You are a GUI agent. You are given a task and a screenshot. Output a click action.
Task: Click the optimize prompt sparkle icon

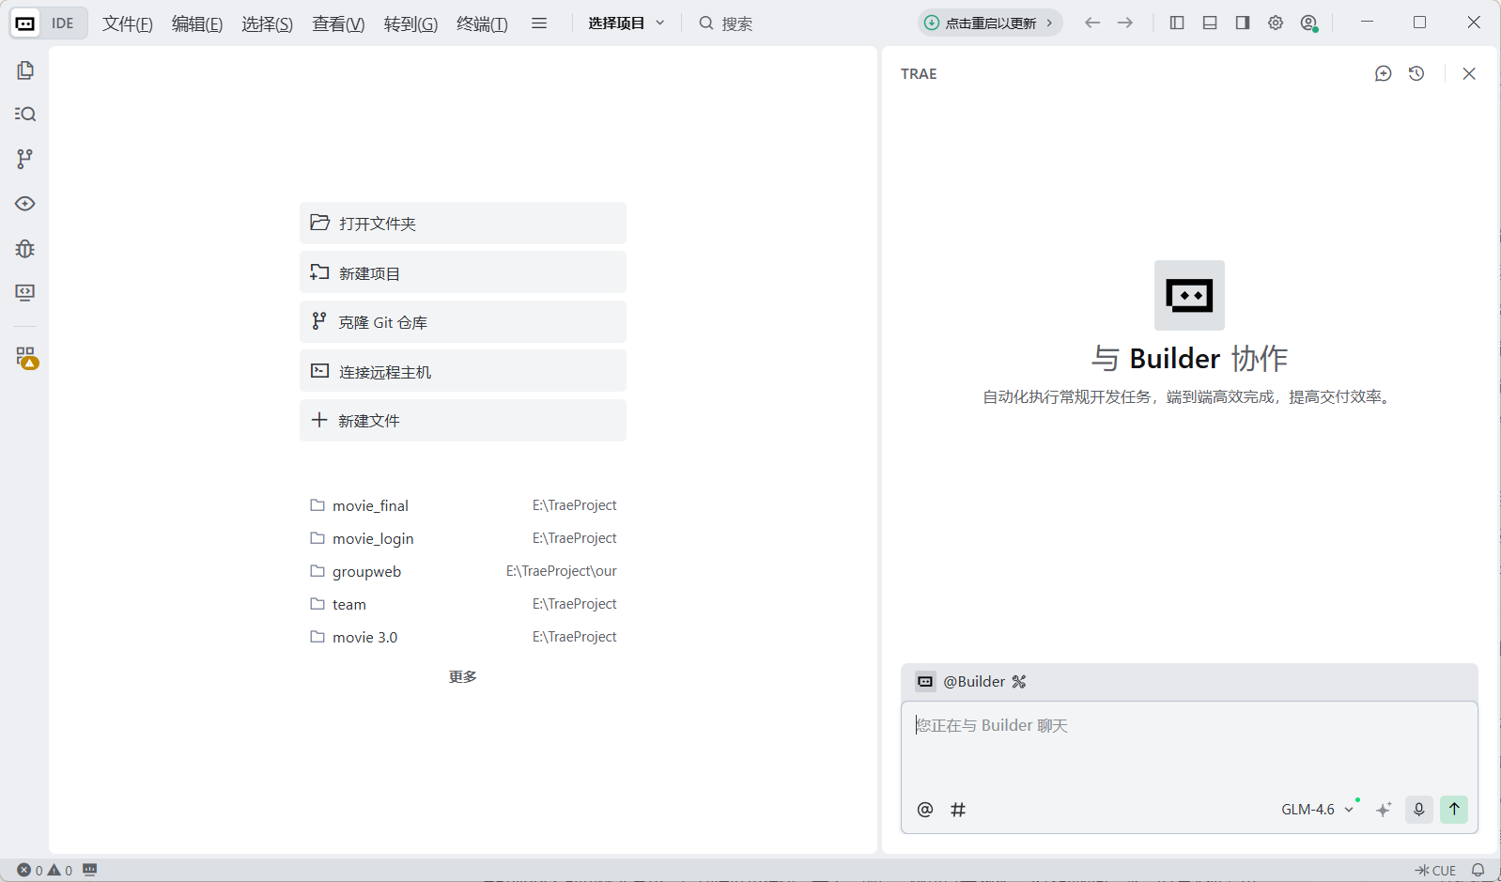tap(1384, 809)
